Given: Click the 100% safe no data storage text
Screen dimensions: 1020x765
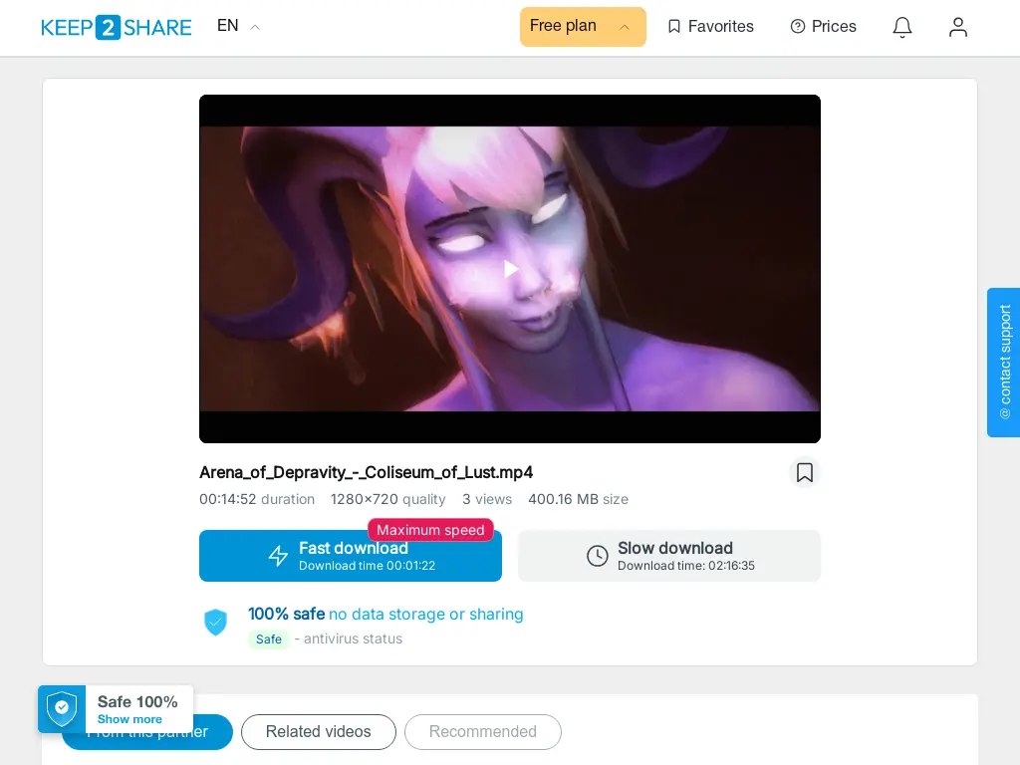Looking at the screenshot, I should pos(385,614).
